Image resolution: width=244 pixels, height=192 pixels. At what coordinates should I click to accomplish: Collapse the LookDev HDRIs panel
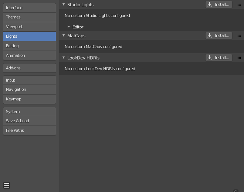pos(64,58)
